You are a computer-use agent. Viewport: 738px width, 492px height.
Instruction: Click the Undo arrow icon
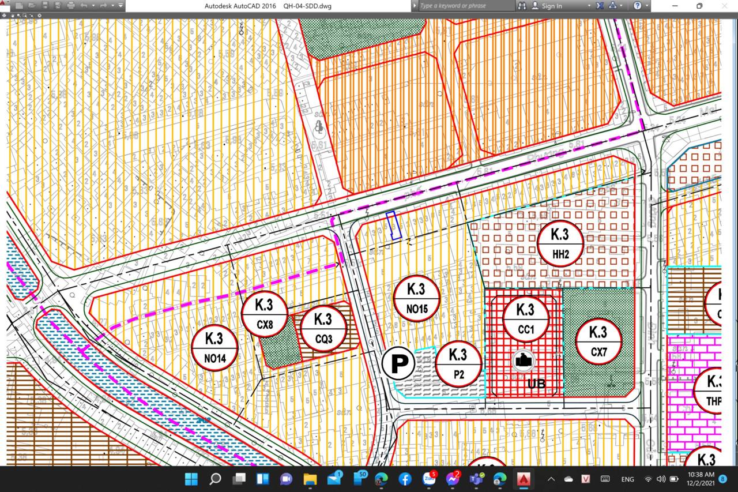point(84,6)
